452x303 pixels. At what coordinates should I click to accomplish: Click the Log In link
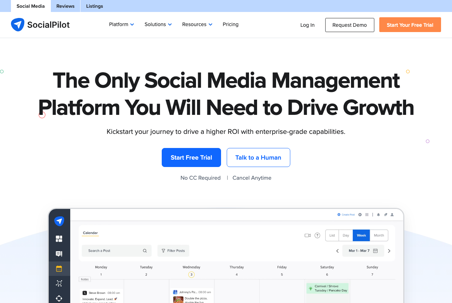(x=307, y=25)
